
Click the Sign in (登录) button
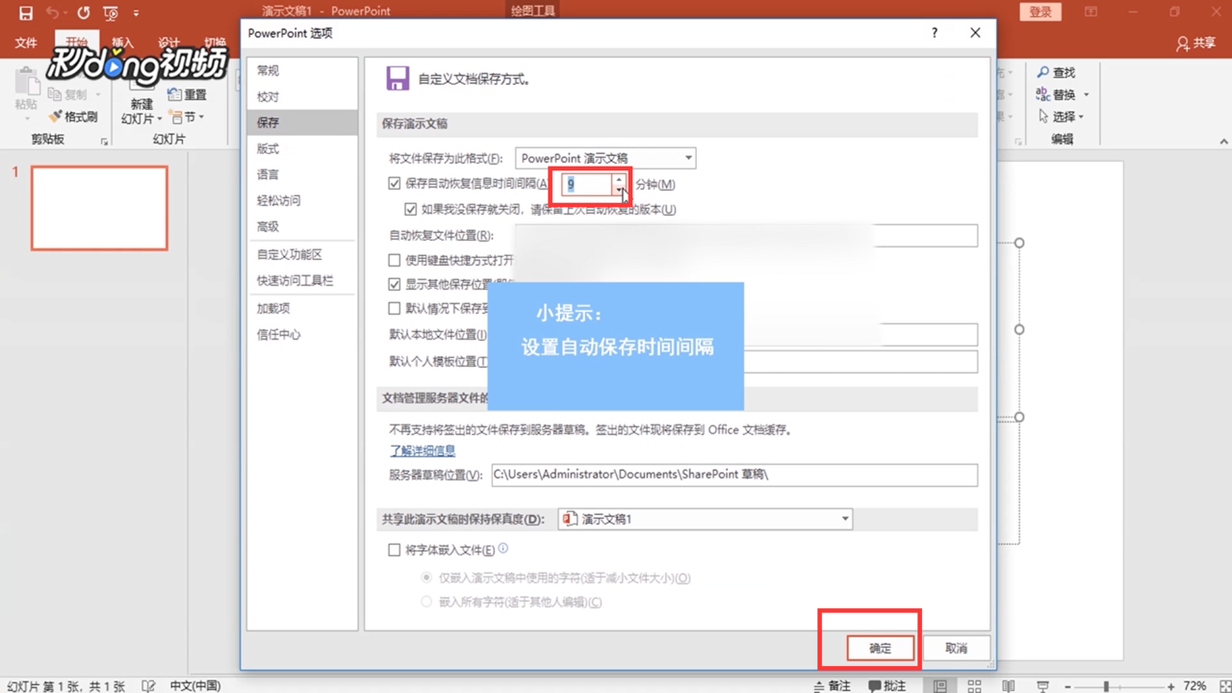pyautogui.click(x=1040, y=12)
